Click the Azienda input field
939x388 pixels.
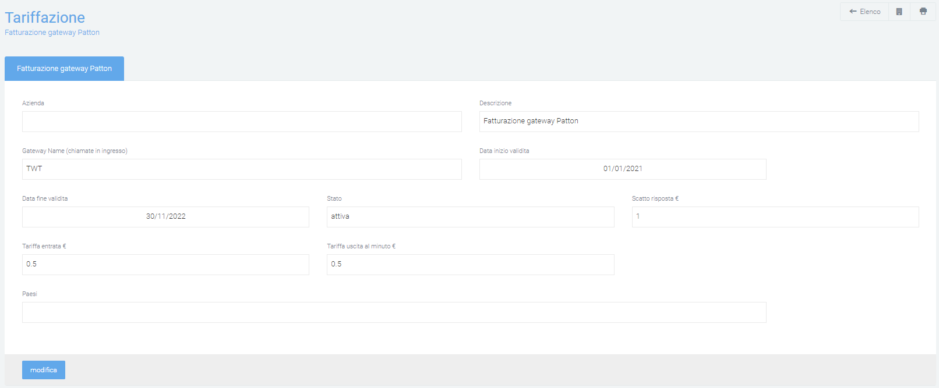pyautogui.click(x=242, y=122)
